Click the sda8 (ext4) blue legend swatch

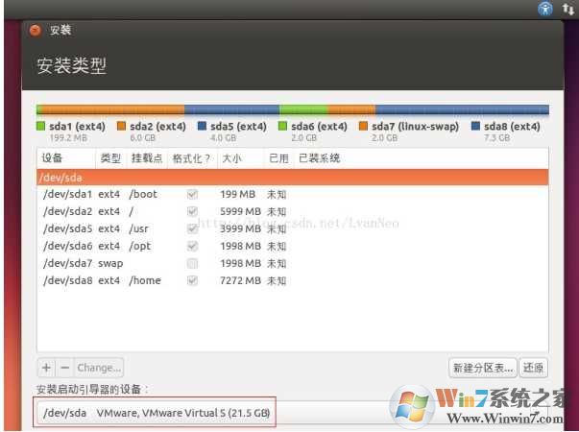point(476,127)
